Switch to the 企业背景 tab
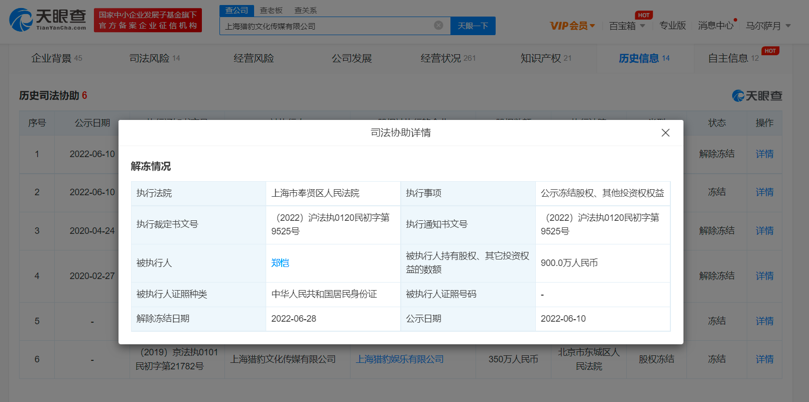 pos(57,58)
